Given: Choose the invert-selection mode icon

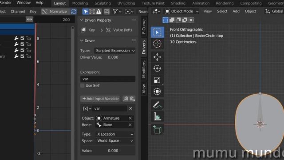Looking at the screenshot, I should (x=185, y=20).
